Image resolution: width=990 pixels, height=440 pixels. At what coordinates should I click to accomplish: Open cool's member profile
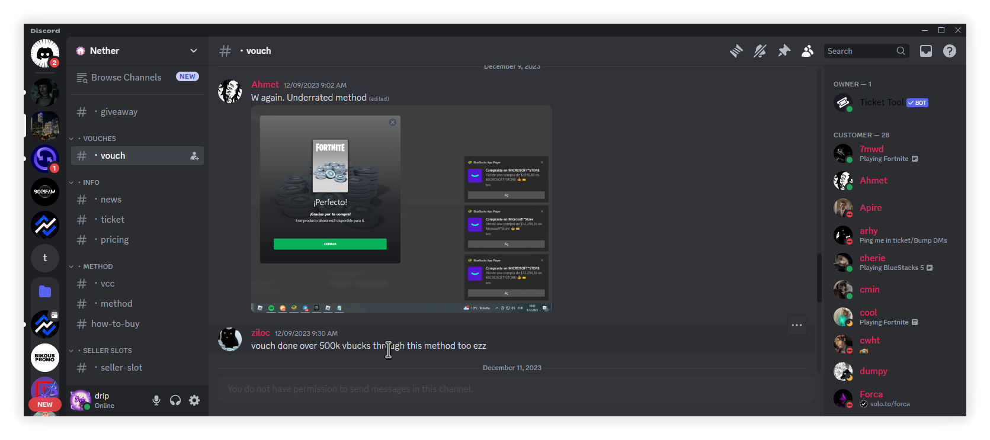click(x=895, y=317)
